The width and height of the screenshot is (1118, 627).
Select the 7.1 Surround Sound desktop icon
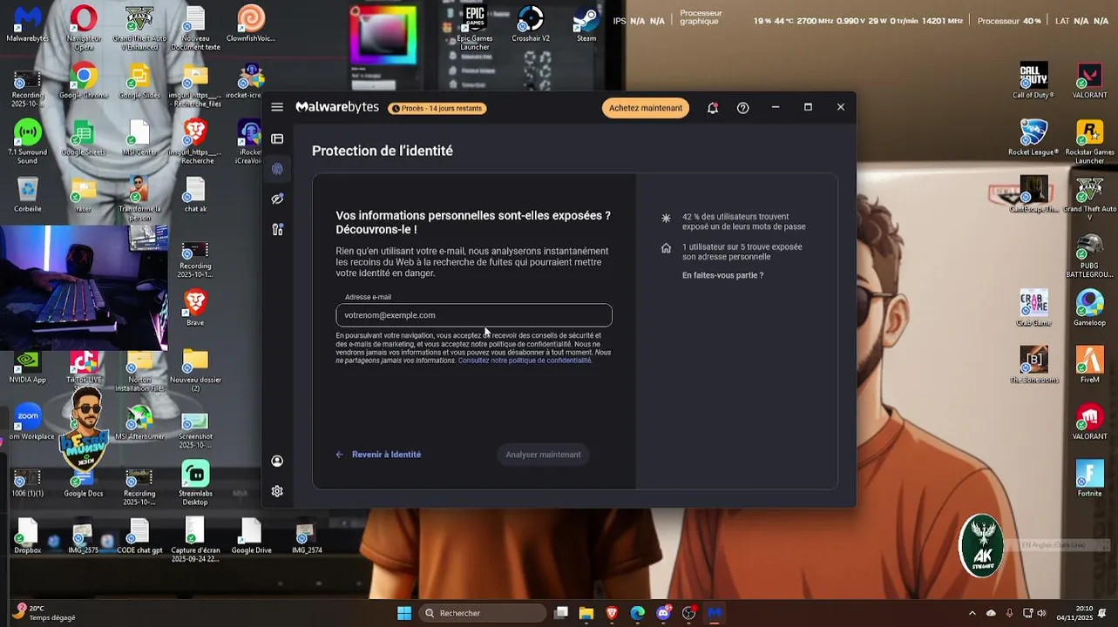click(28, 142)
